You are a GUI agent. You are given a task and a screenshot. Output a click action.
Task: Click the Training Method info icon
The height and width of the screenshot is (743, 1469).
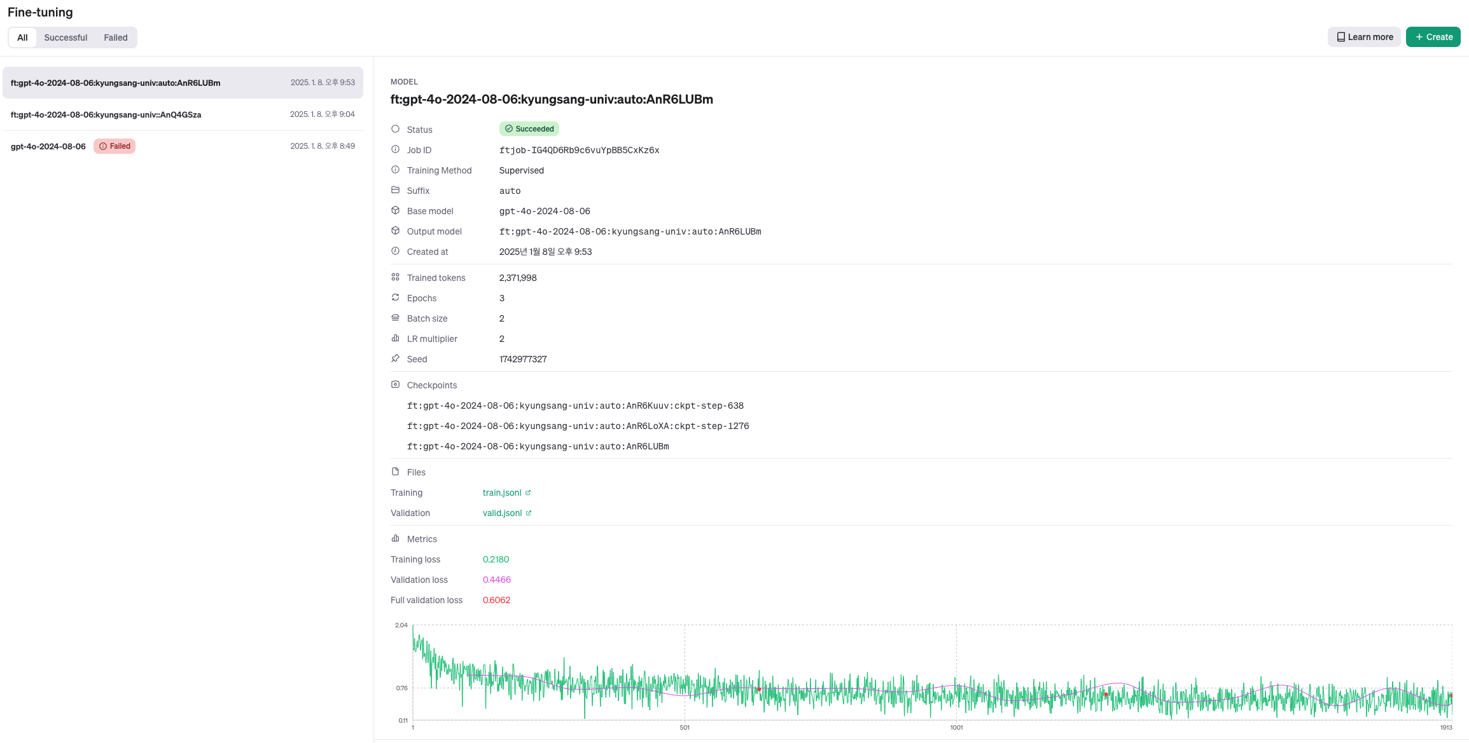[395, 170]
